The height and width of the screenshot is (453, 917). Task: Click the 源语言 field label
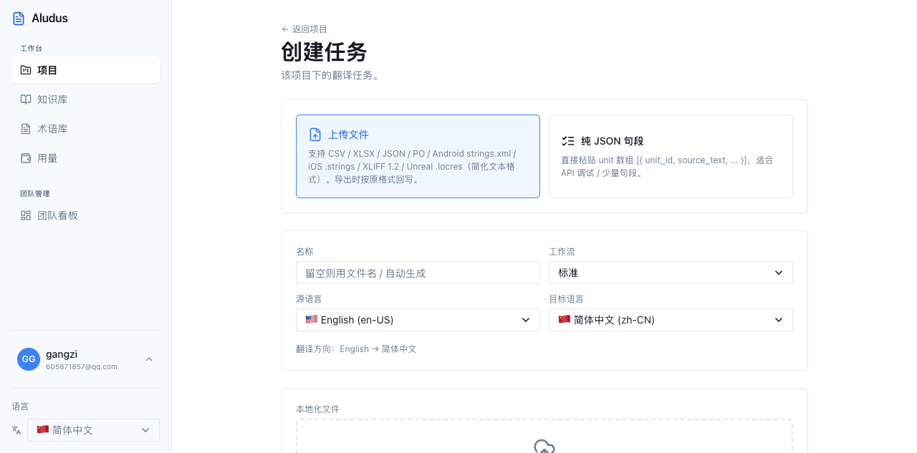pyautogui.click(x=309, y=299)
